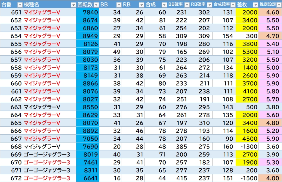
Task: Click RB cell 46 in row 666
Action: [133, 131]
